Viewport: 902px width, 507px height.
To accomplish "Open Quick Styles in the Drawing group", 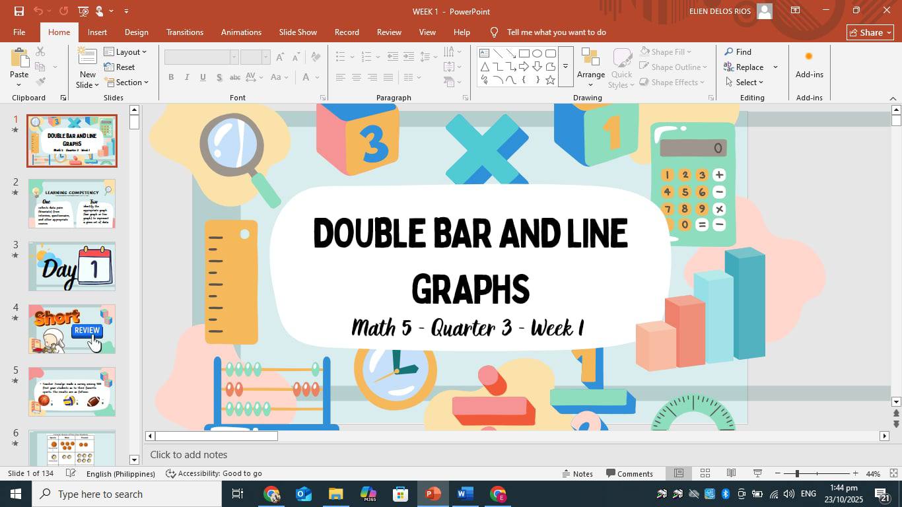I will [x=621, y=68].
